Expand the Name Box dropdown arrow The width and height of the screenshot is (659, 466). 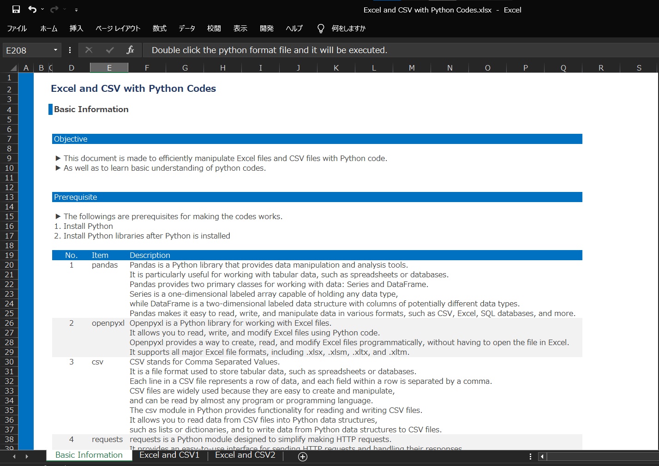[55, 50]
